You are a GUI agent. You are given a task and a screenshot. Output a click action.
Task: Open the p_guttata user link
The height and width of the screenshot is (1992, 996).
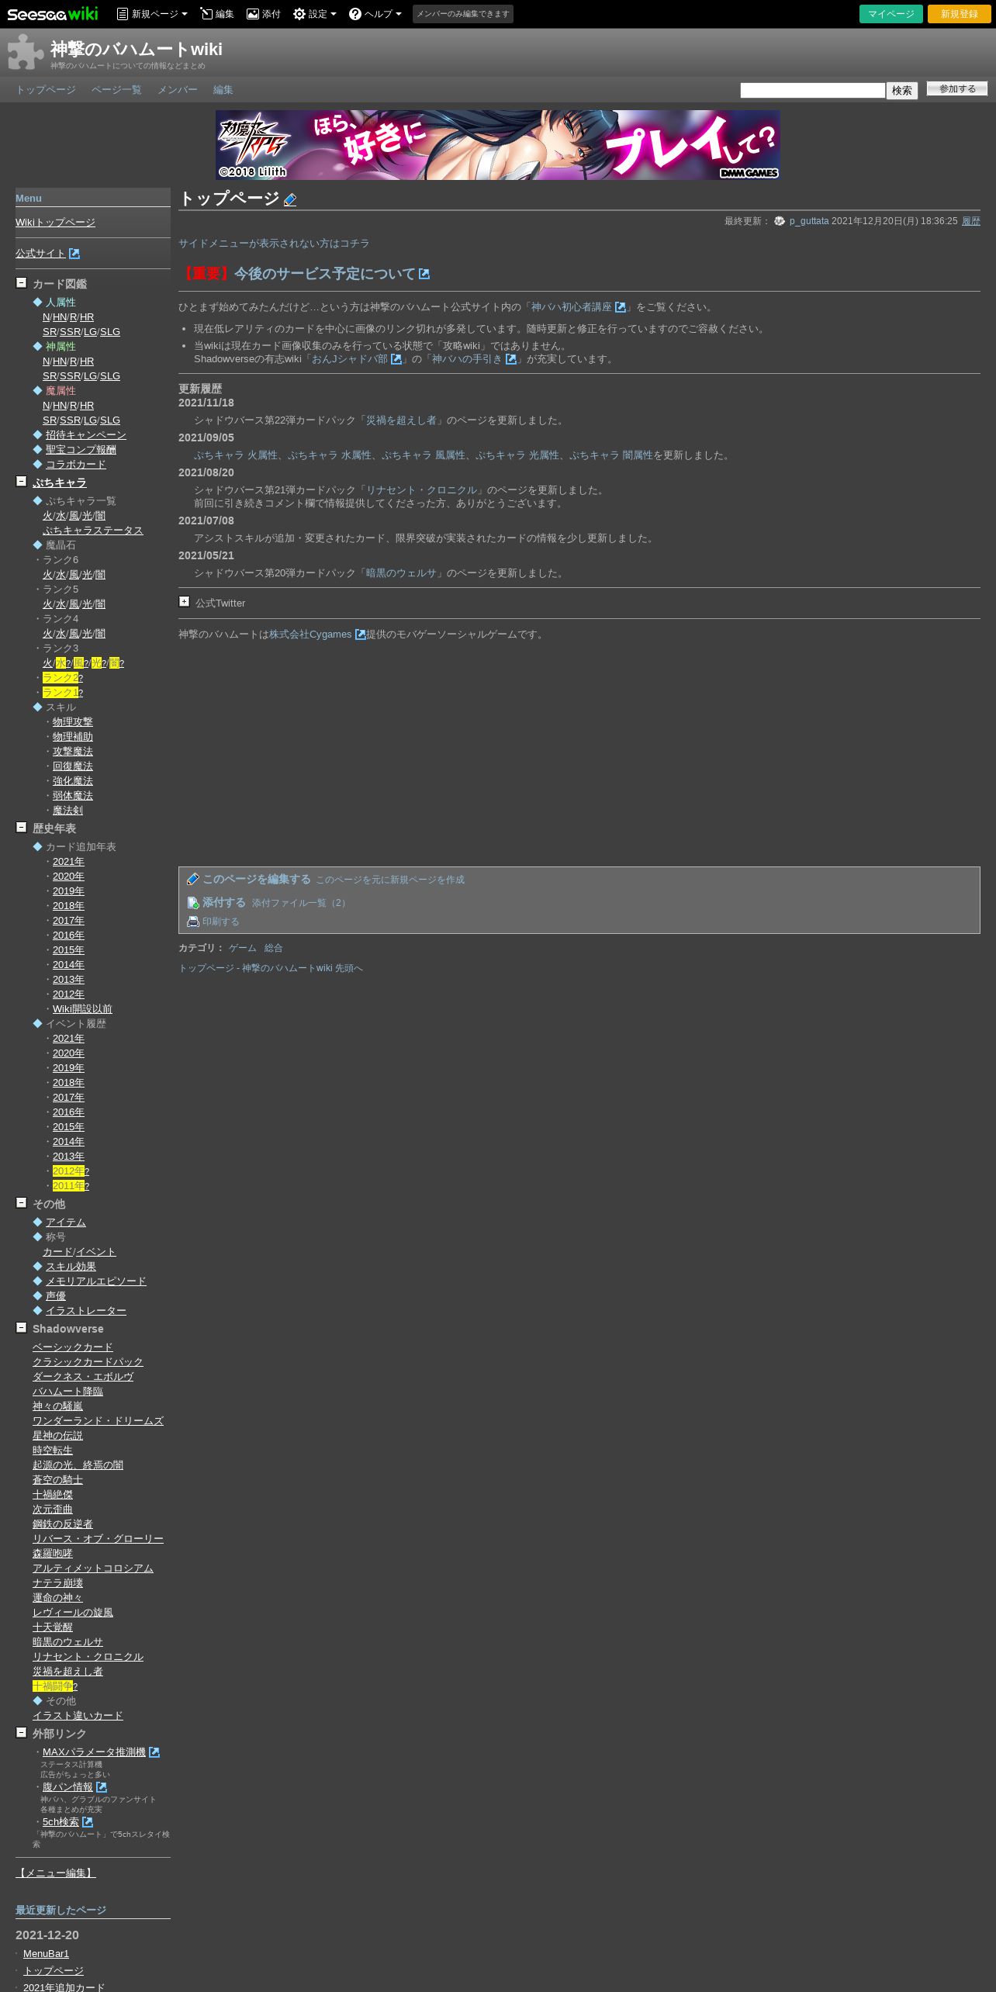click(x=809, y=221)
